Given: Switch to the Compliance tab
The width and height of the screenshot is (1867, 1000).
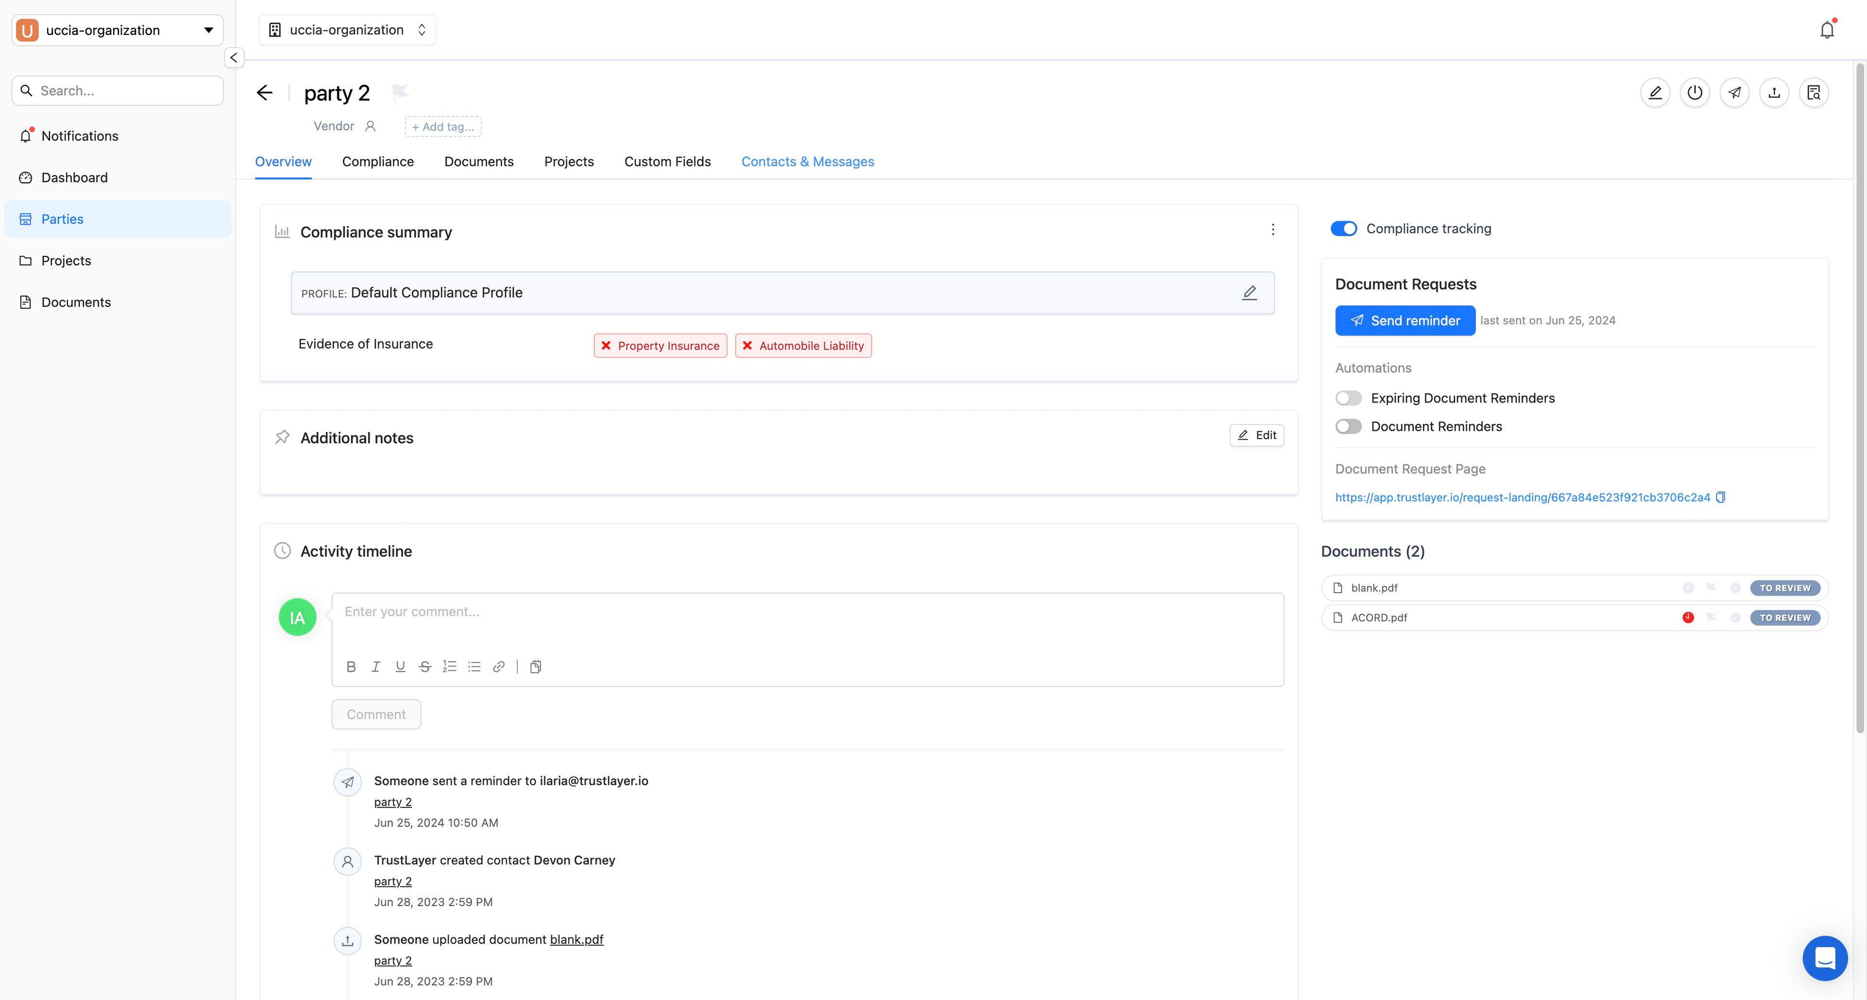Looking at the screenshot, I should [378, 161].
